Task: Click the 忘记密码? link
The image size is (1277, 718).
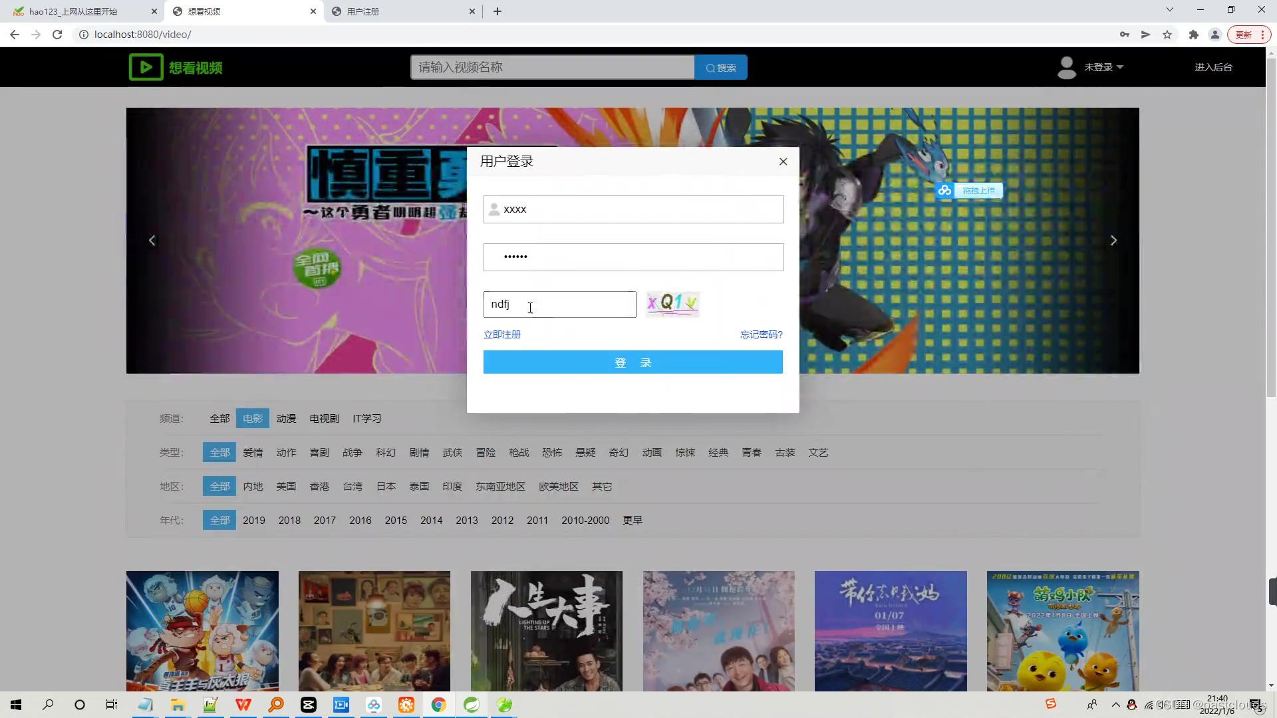Action: pyautogui.click(x=761, y=334)
